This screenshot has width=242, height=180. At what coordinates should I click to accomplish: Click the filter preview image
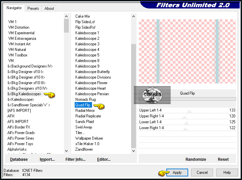pos(187,51)
